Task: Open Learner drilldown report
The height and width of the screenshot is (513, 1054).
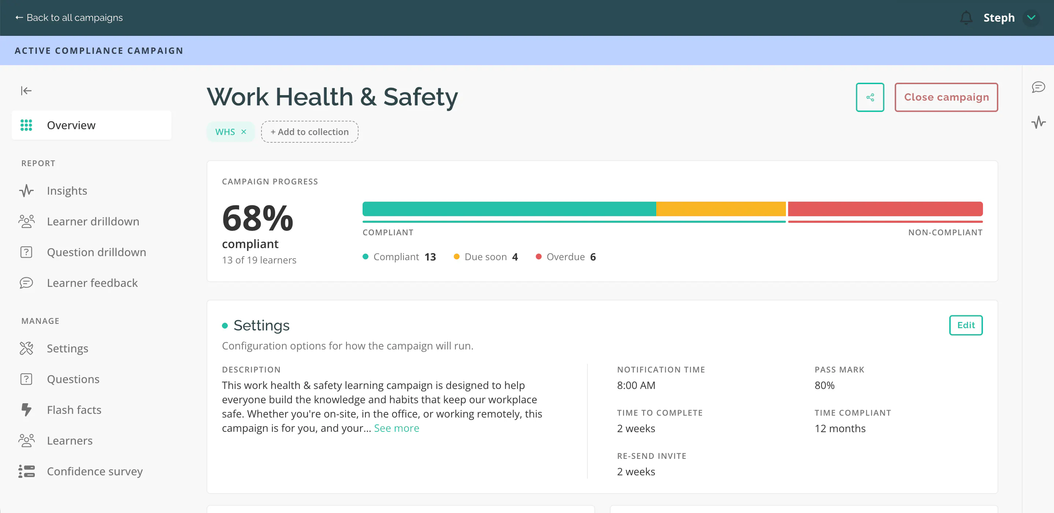Action: point(93,221)
